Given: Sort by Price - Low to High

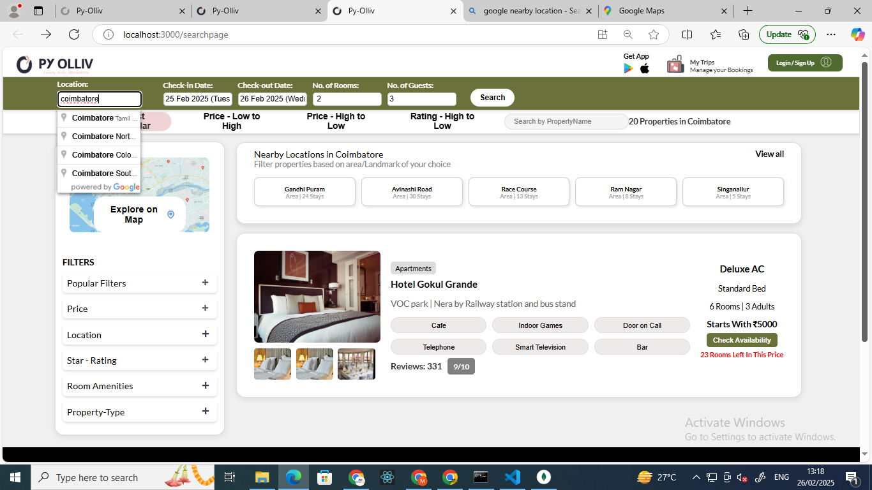Looking at the screenshot, I should (x=232, y=121).
